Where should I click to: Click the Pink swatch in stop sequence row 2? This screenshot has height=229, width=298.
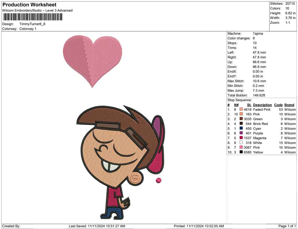[x=241, y=114]
